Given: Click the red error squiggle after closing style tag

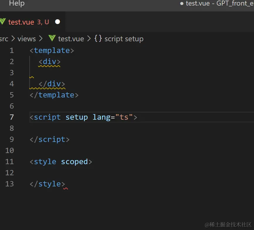Looking at the screenshot, I should coord(66,189).
